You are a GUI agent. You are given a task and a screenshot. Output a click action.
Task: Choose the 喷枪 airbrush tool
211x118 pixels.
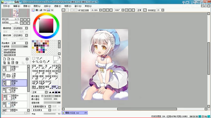41,67
